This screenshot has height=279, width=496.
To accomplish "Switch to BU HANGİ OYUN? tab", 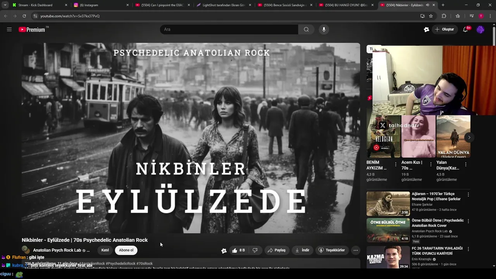I will click(x=346, y=5).
